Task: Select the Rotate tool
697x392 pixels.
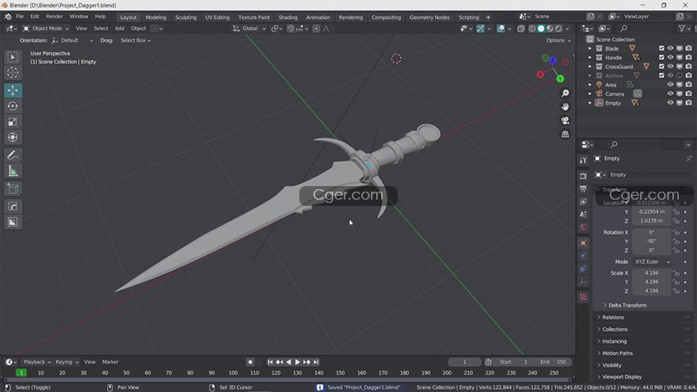Action: tap(13, 106)
